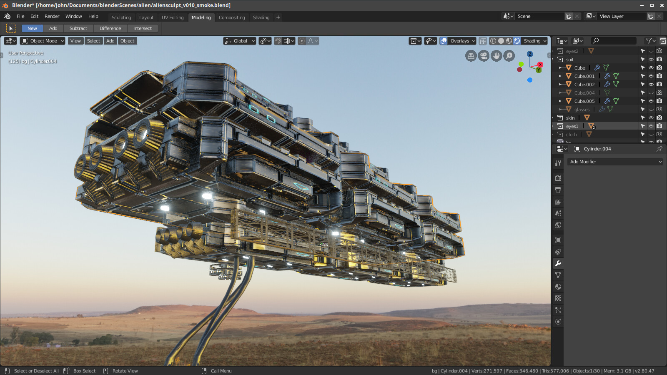Select wireframe viewport shading mode

493,41
